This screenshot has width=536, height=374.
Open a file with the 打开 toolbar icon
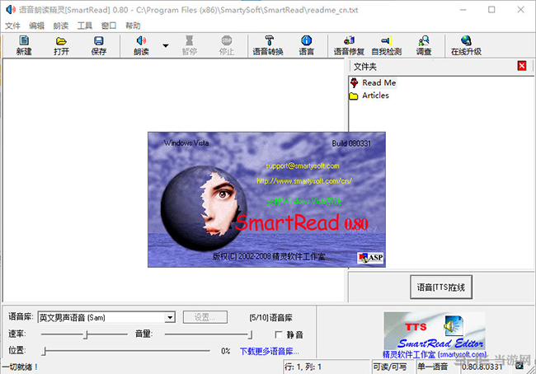[61, 45]
